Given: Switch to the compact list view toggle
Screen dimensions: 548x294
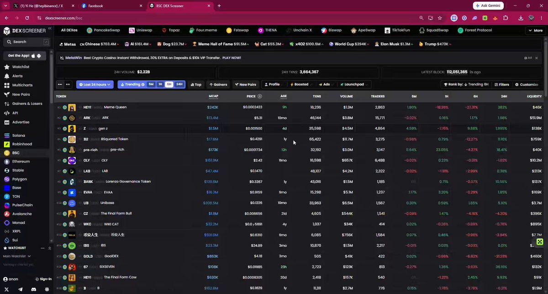Looking at the screenshot, I should tap(60, 84).
